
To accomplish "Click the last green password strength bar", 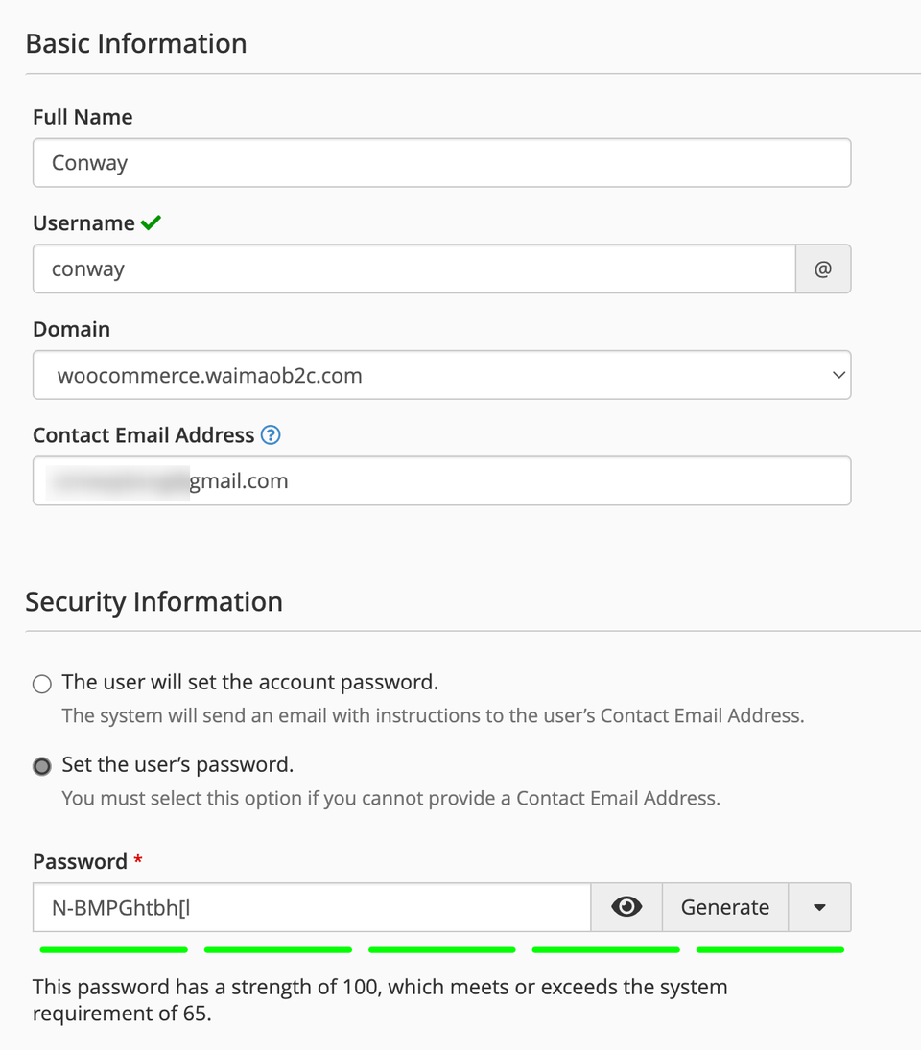I will pyautogui.click(x=770, y=949).
